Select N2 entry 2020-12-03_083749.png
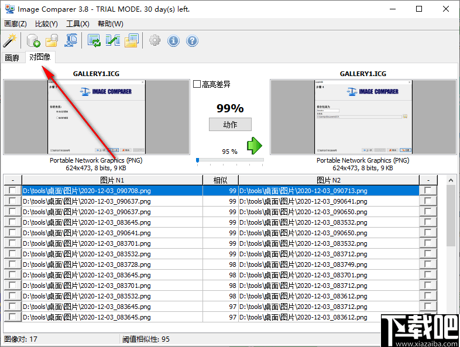 (328, 264)
